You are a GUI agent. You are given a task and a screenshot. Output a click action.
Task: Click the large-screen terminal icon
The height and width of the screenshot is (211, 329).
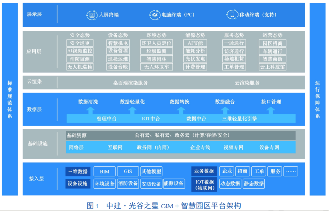tap(92, 15)
